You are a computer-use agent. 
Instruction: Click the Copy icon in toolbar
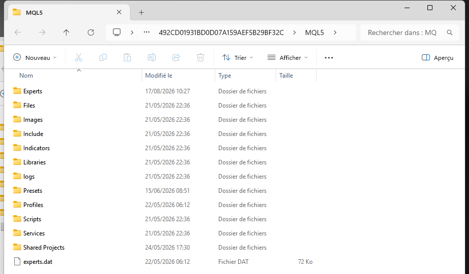(103, 57)
